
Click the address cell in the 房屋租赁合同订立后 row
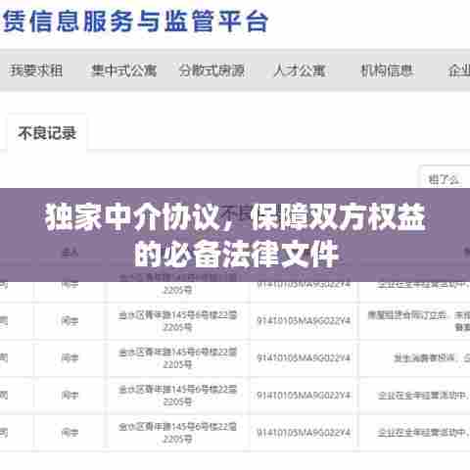177,321
